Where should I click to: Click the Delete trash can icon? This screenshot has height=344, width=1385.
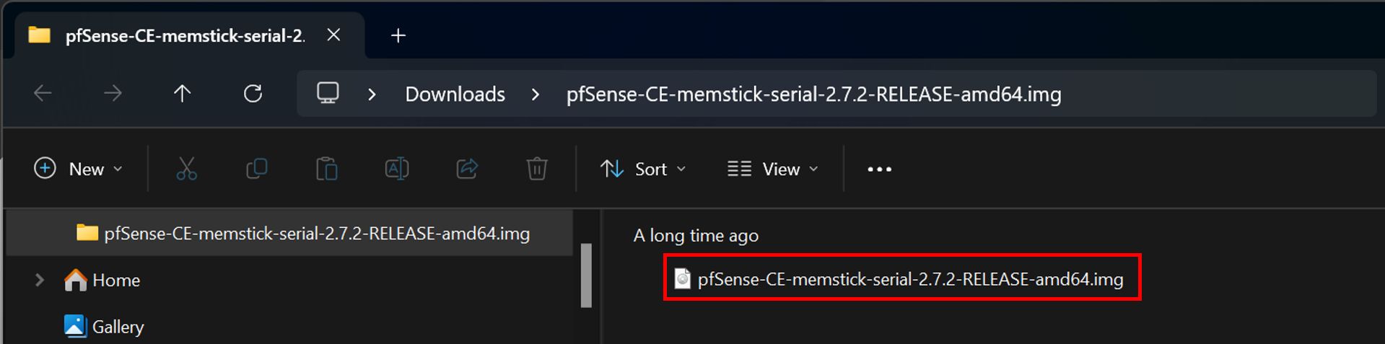(536, 169)
